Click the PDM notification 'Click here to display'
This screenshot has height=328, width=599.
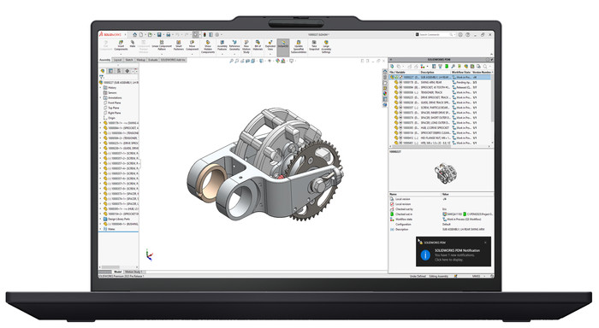[448, 260]
